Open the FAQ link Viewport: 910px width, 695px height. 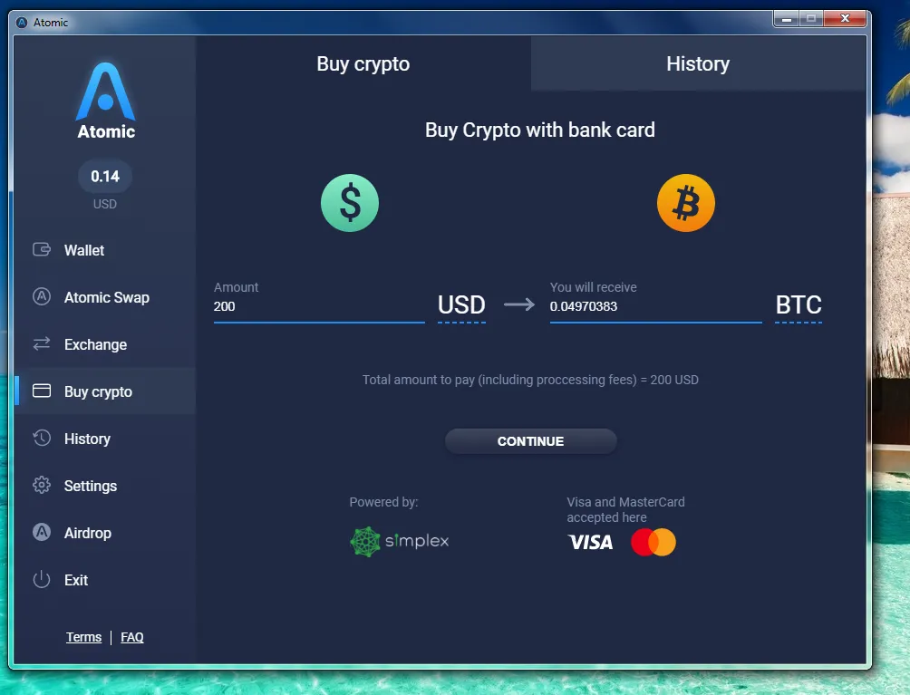click(132, 637)
